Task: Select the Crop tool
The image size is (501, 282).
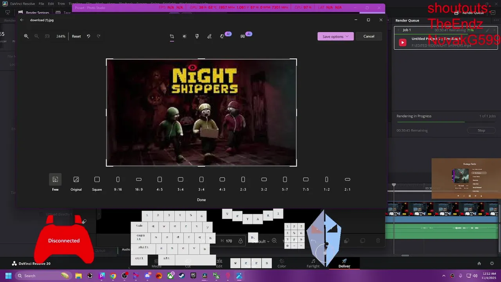Action: pos(172,36)
